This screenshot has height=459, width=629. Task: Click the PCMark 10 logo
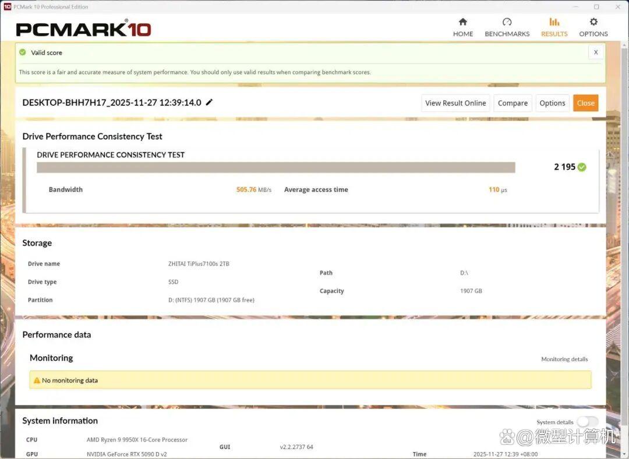83,29
